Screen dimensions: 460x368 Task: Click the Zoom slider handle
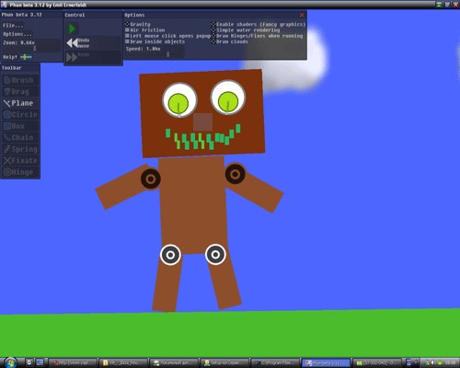pyautogui.click(x=35, y=49)
